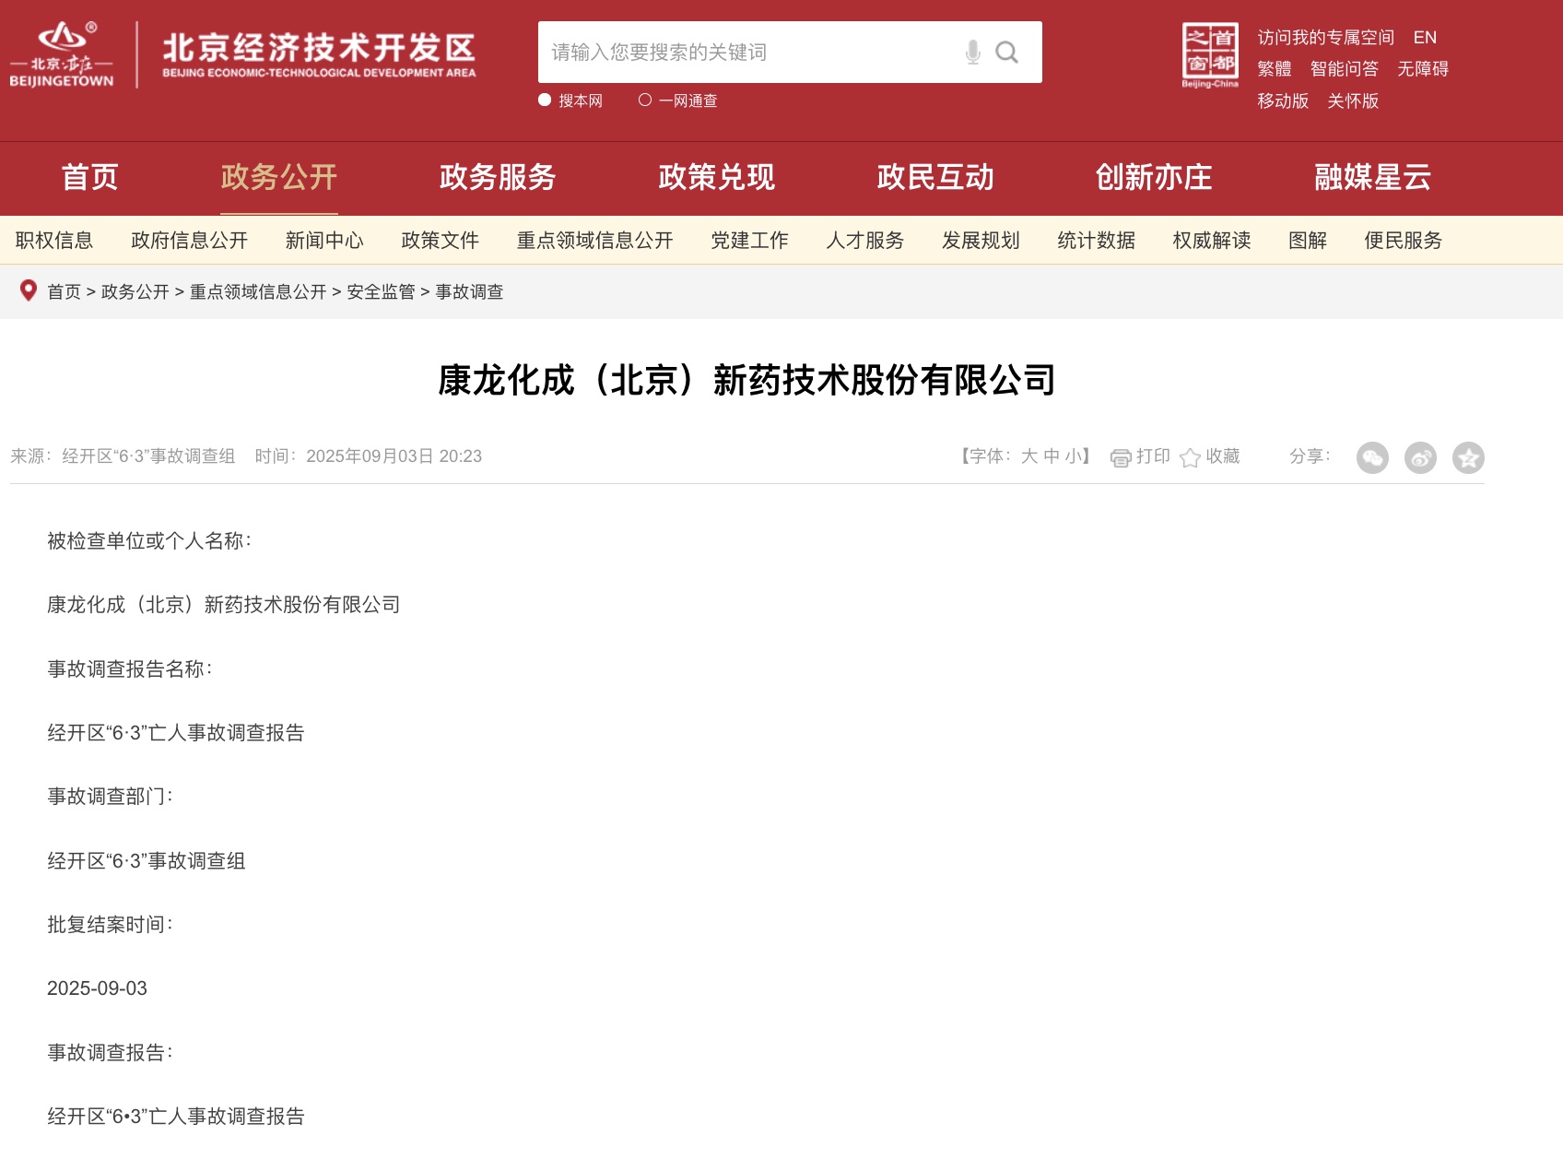The width and height of the screenshot is (1563, 1171).
Task: Set font size to 小 (small)
Action: click(x=1074, y=456)
